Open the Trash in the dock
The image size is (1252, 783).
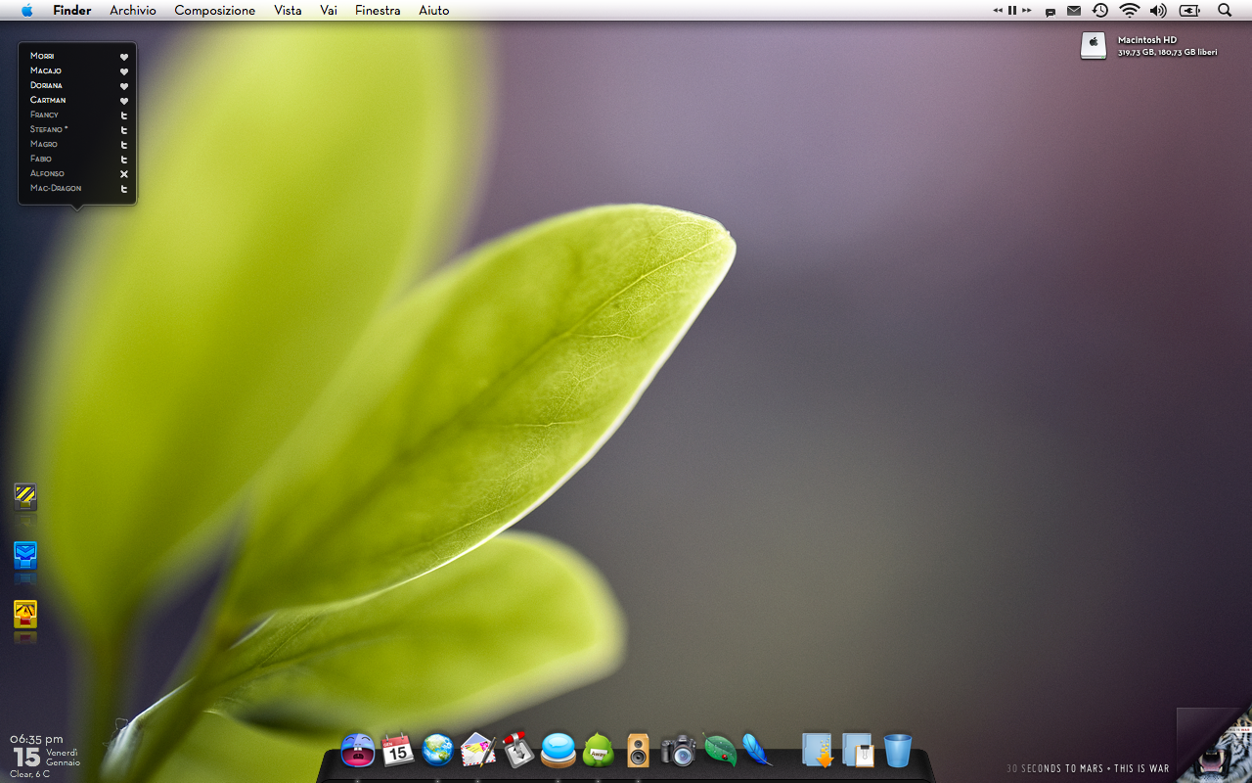coord(897,751)
